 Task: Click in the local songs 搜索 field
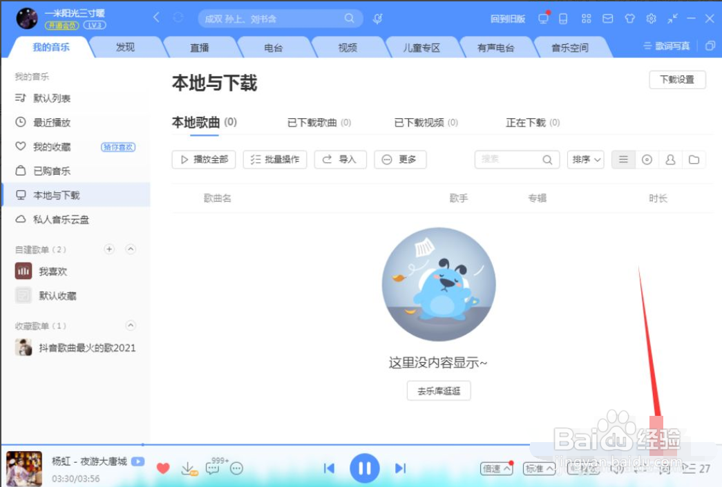pyautogui.click(x=517, y=160)
